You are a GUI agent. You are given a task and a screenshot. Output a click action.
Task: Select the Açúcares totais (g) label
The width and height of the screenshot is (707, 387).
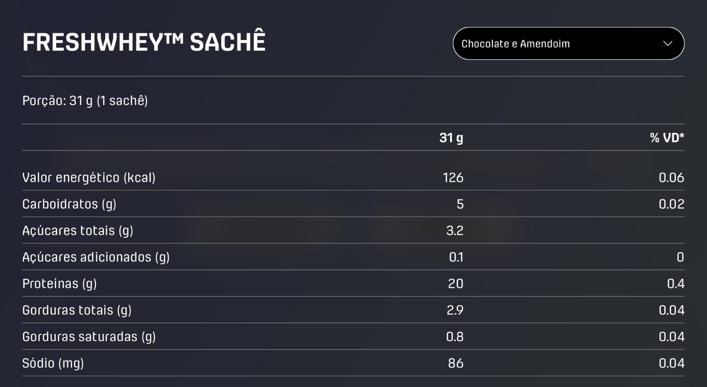coord(78,231)
